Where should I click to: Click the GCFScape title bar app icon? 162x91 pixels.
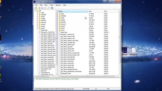[34, 2]
